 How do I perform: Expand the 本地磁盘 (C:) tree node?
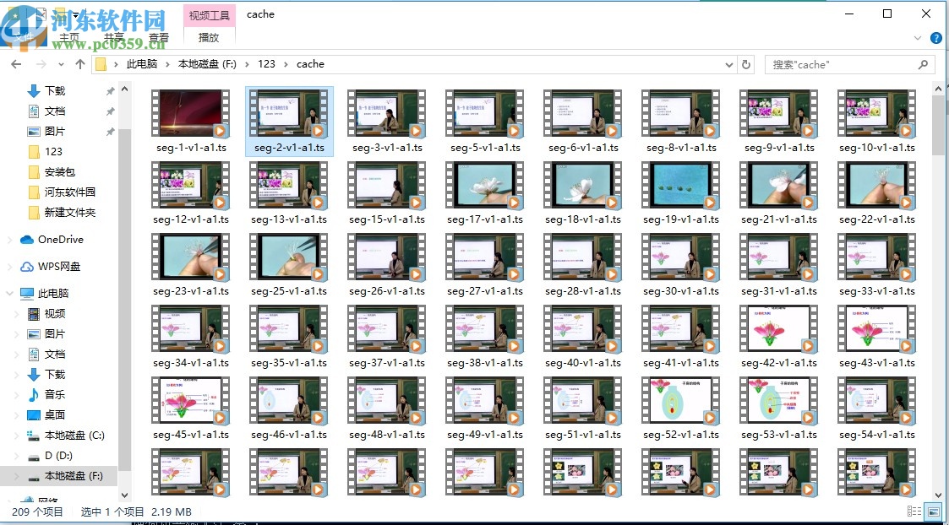(x=17, y=436)
